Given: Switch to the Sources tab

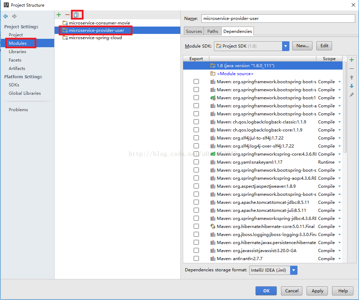Looking at the screenshot, I should coord(194,31).
